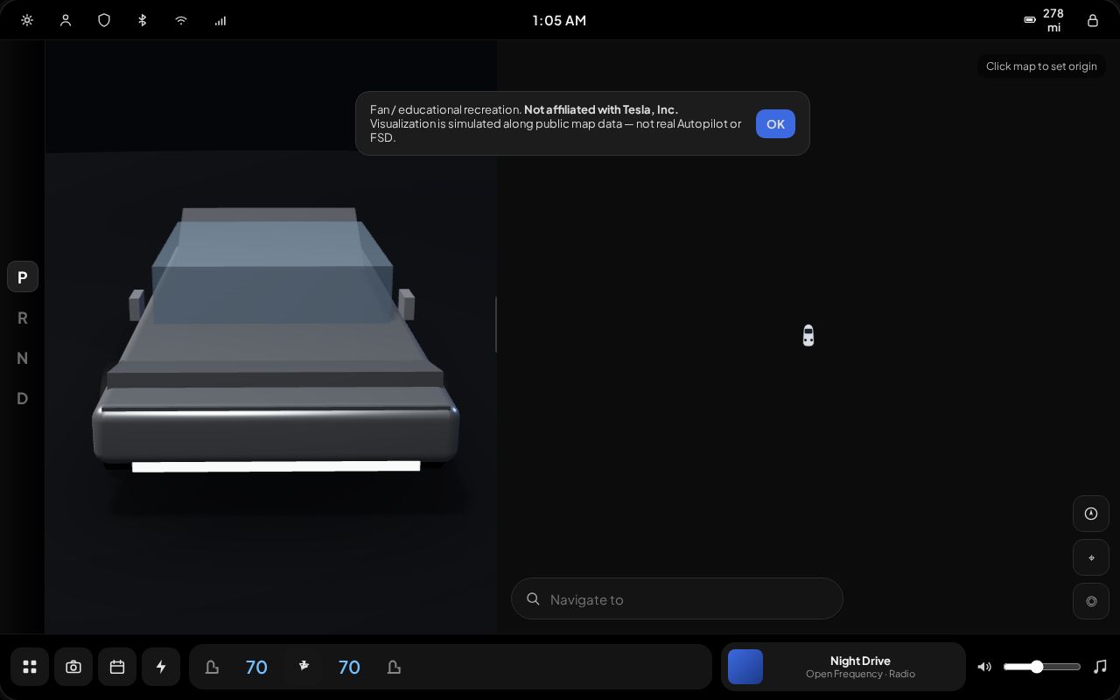Click the Wi-Fi status icon
This screenshot has width=1120, height=700.
(181, 20)
